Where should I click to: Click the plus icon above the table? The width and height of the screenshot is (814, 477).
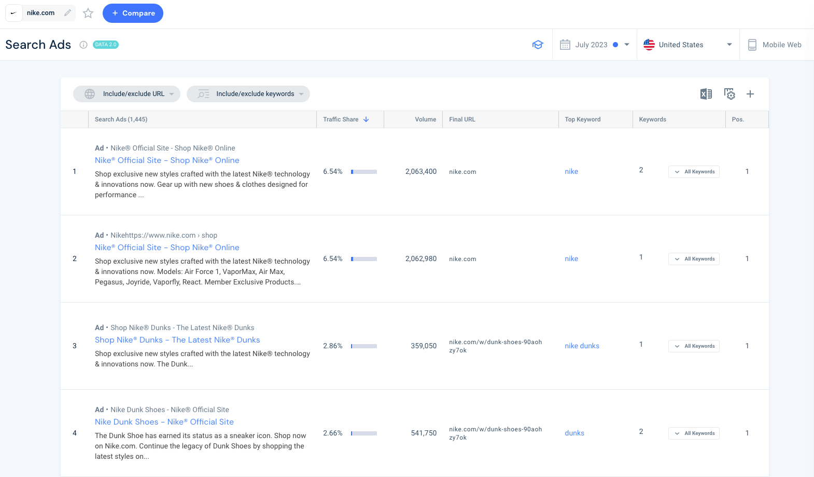point(750,94)
